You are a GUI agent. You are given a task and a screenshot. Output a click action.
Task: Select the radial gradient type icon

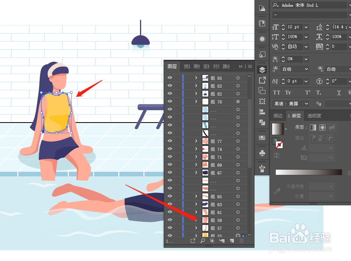[x=323, y=127]
